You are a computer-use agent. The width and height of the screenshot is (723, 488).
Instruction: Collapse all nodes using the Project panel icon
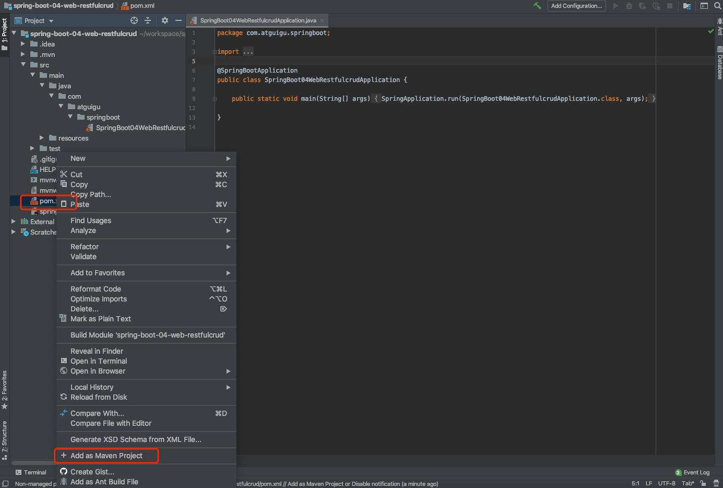pos(148,20)
